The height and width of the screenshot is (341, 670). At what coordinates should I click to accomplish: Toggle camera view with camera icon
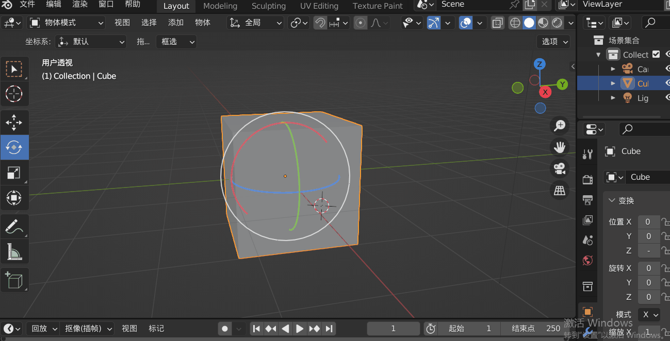[560, 168]
